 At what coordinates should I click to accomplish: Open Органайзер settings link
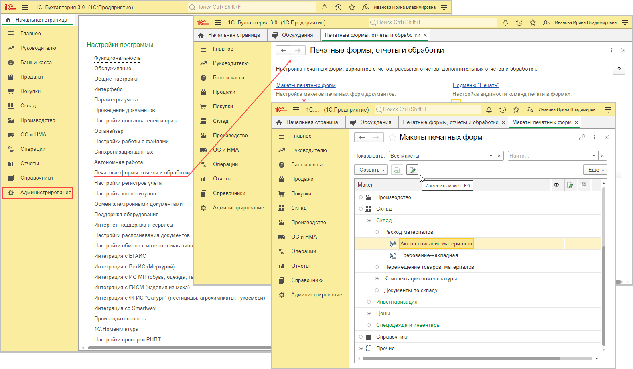pyautogui.click(x=109, y=131)
